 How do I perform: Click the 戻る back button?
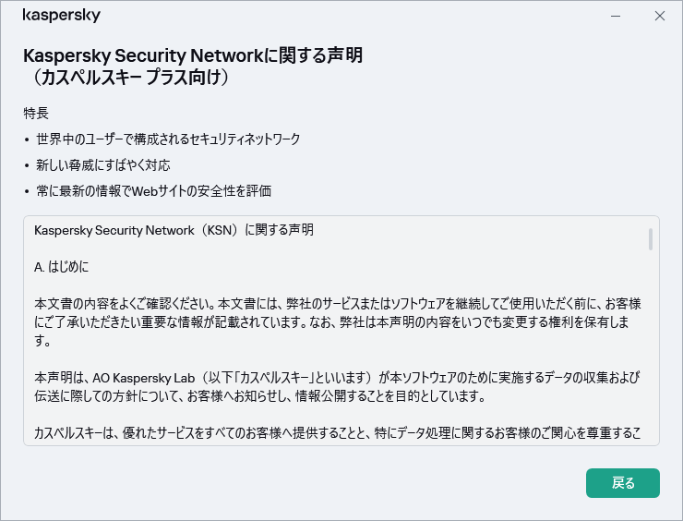coord(622,482)
